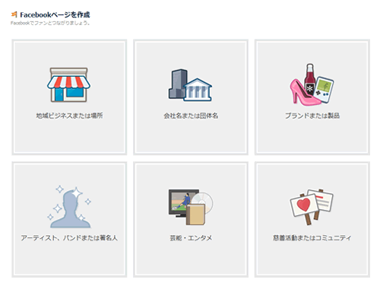Select the ブランドまたは製品 label

(x=312, y=116)
